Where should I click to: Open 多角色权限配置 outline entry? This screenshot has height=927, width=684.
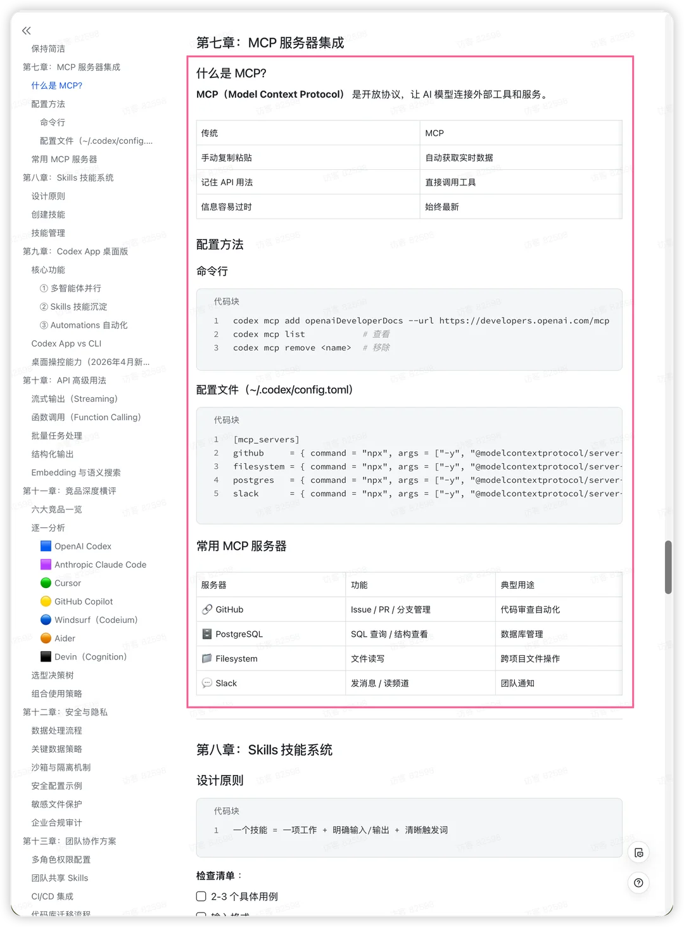(x=61, y=860)
